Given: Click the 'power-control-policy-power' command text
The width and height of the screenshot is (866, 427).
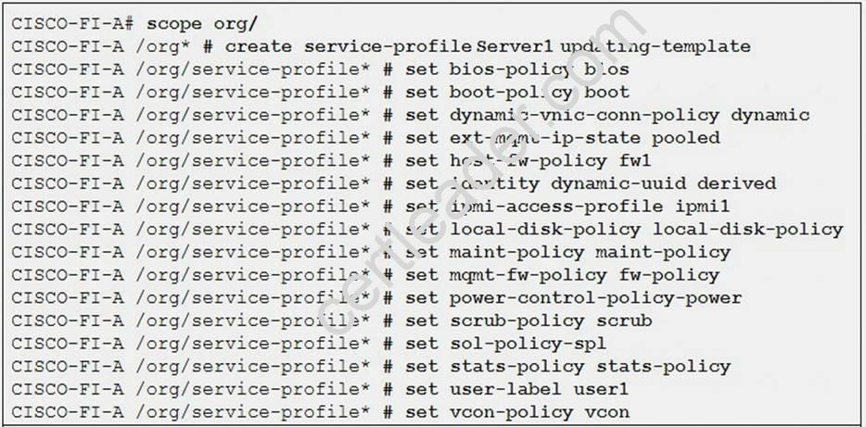Looking at the screenshot, I should click(x=595, y=298).
